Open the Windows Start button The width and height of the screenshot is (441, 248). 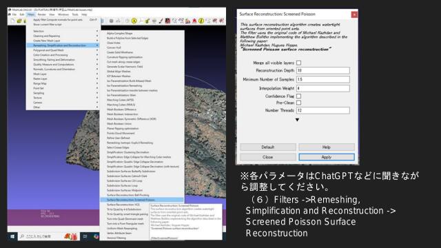pos(12,236)
